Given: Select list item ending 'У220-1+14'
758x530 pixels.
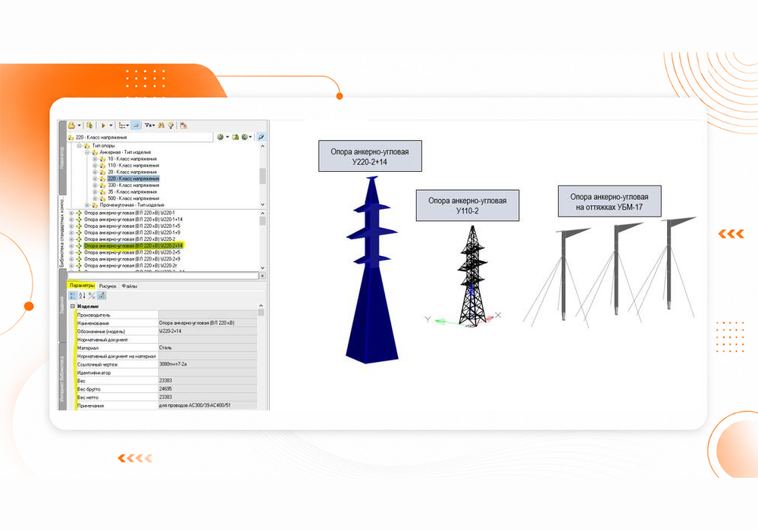Looking at the screenshot, I should [133, 219].
